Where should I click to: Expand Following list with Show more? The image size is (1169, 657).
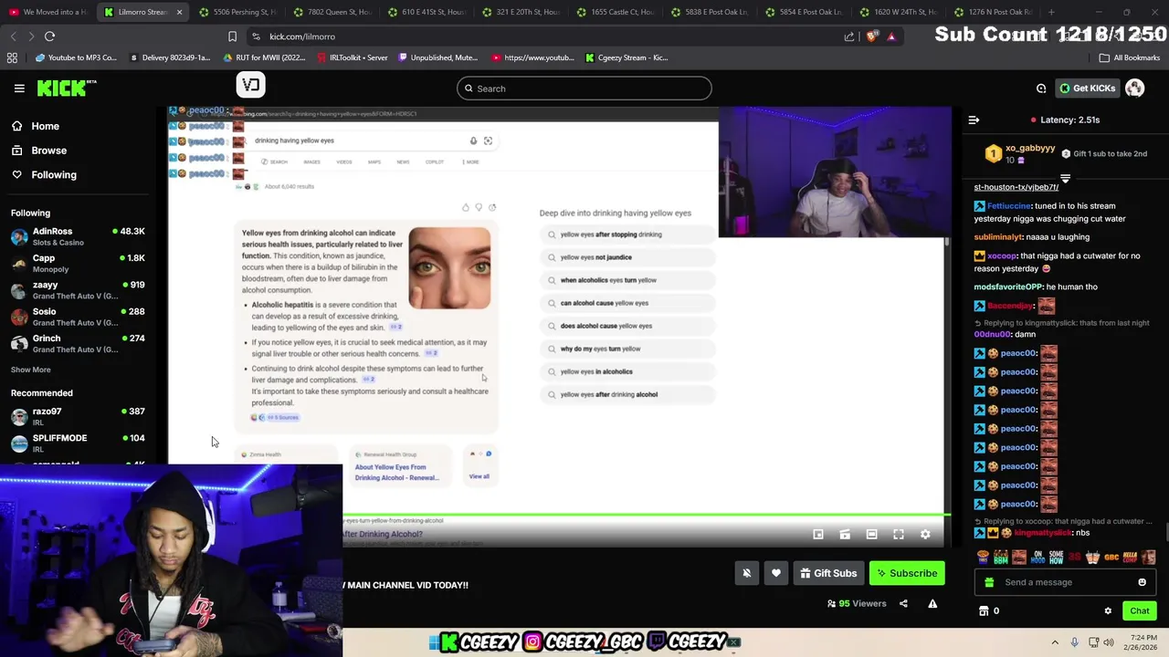[x=30, y=370]
